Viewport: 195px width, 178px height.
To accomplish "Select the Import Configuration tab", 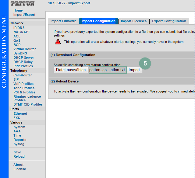I will [x=98, y=21].
